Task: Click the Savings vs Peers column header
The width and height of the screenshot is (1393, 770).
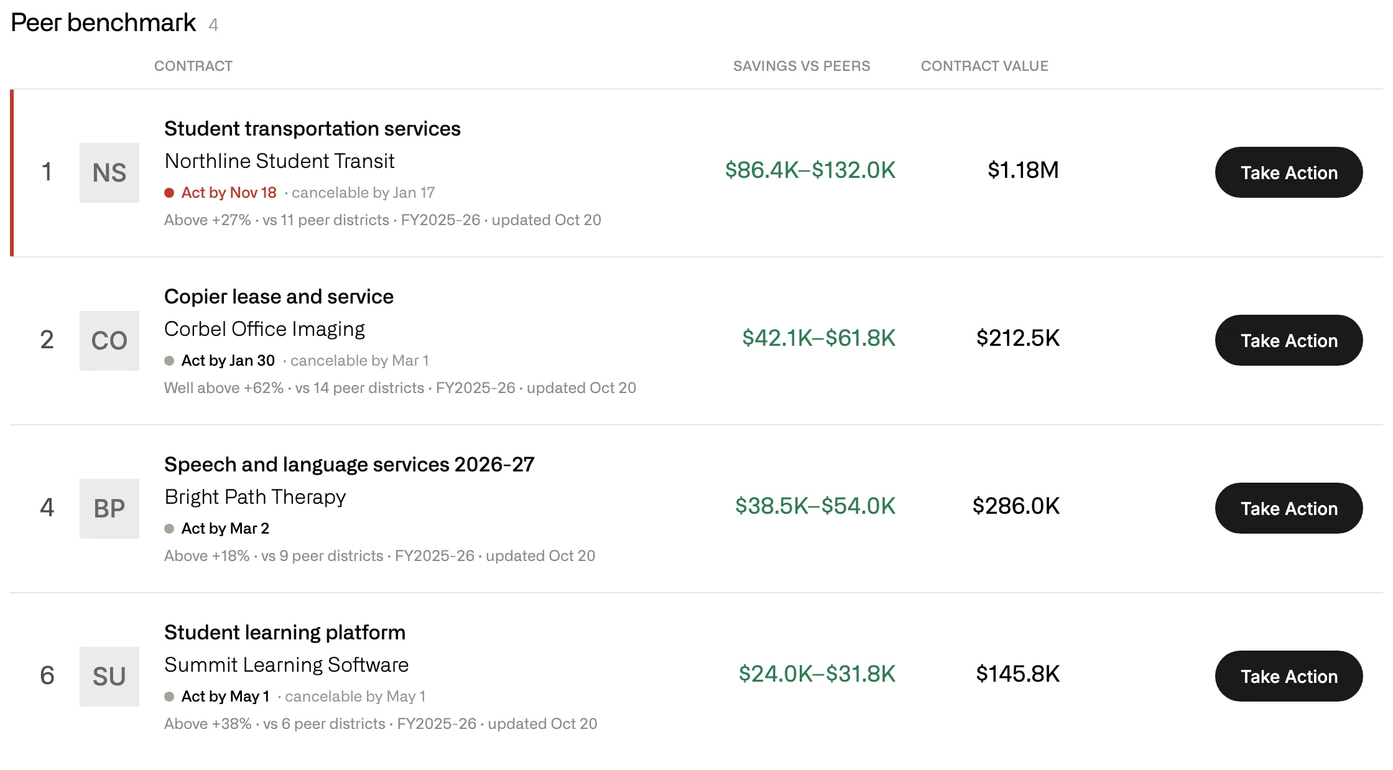Action: 802,66
